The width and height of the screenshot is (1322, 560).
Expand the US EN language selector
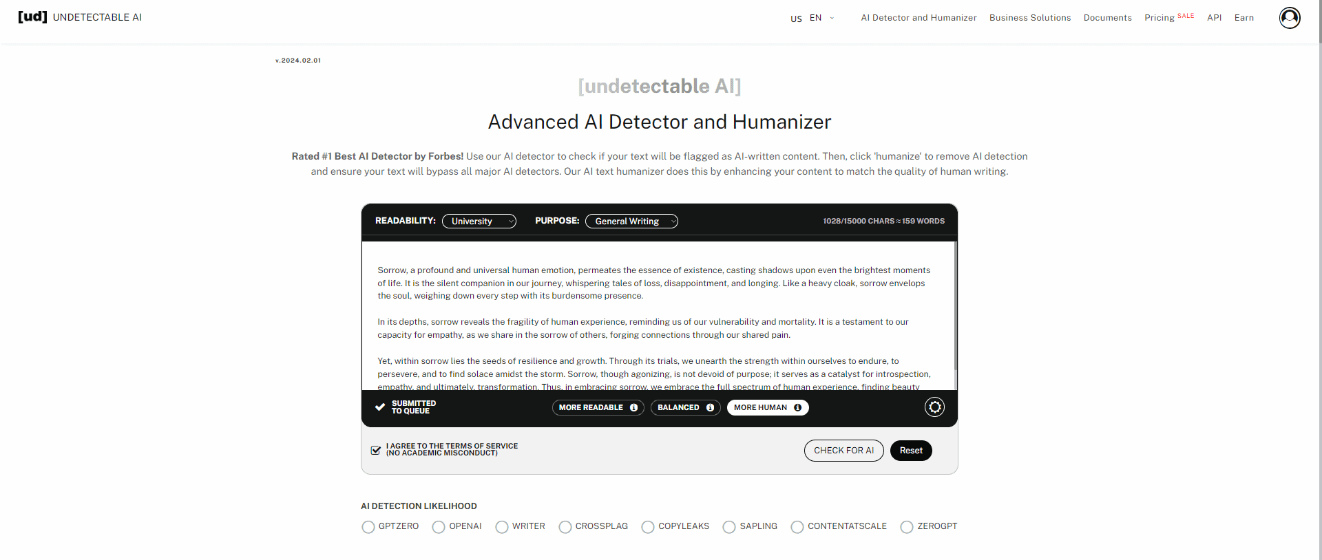812,18
